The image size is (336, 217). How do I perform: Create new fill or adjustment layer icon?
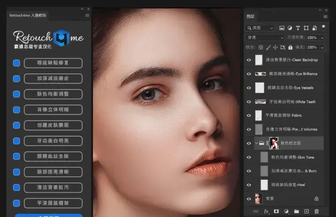pos(286,211)
